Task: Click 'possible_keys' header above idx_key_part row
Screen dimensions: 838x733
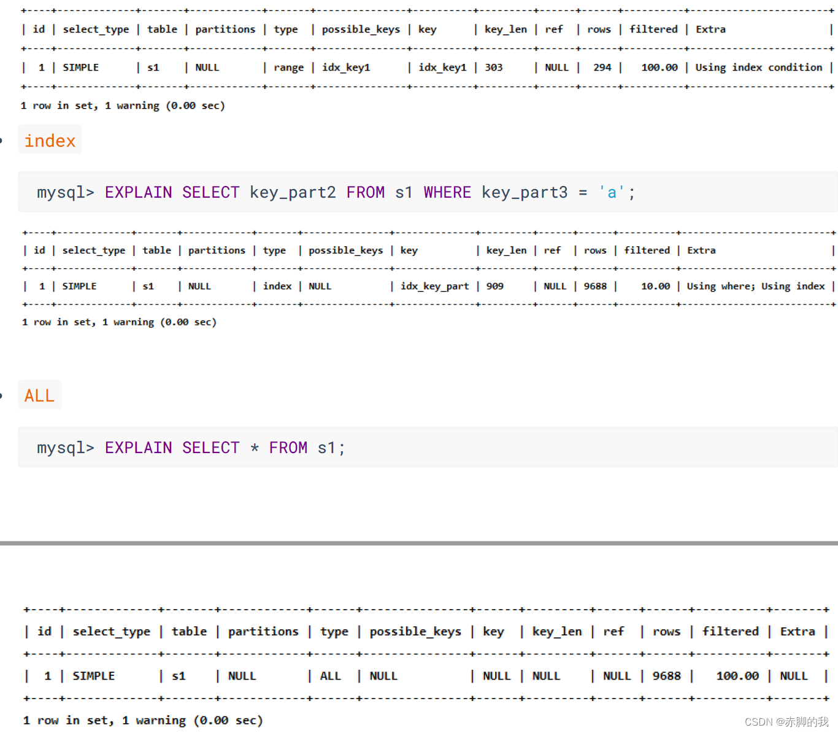Action: click(345, 250)
